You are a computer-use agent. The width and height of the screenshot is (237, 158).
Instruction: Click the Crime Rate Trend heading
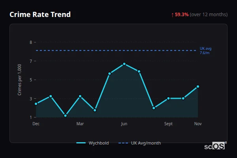(x=40, y=15)
